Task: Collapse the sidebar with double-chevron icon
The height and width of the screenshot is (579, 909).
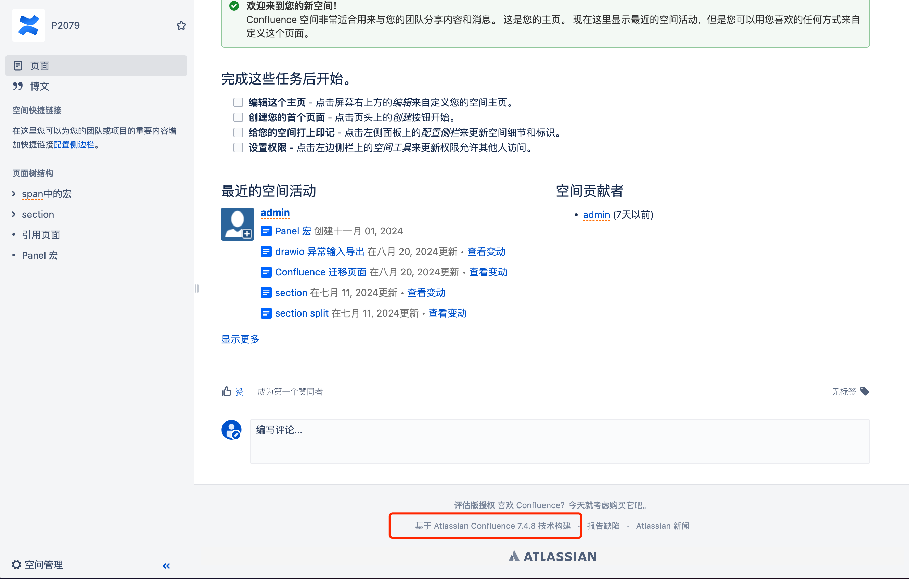Action: 166,565
